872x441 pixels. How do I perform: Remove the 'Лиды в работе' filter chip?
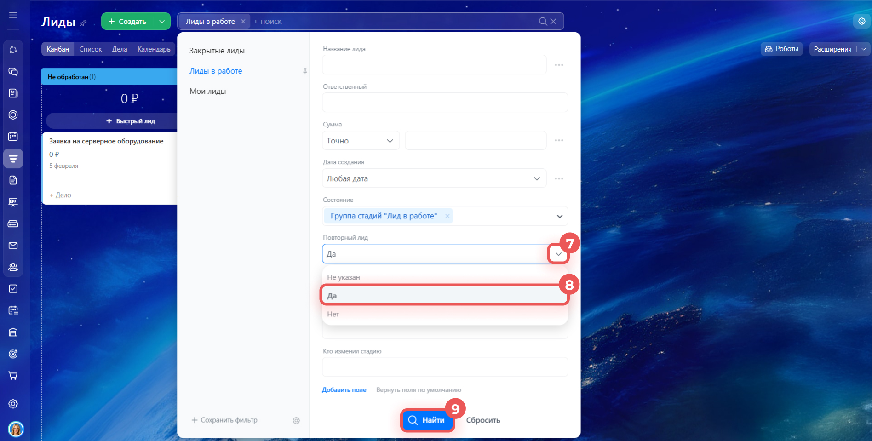[243, 22]
